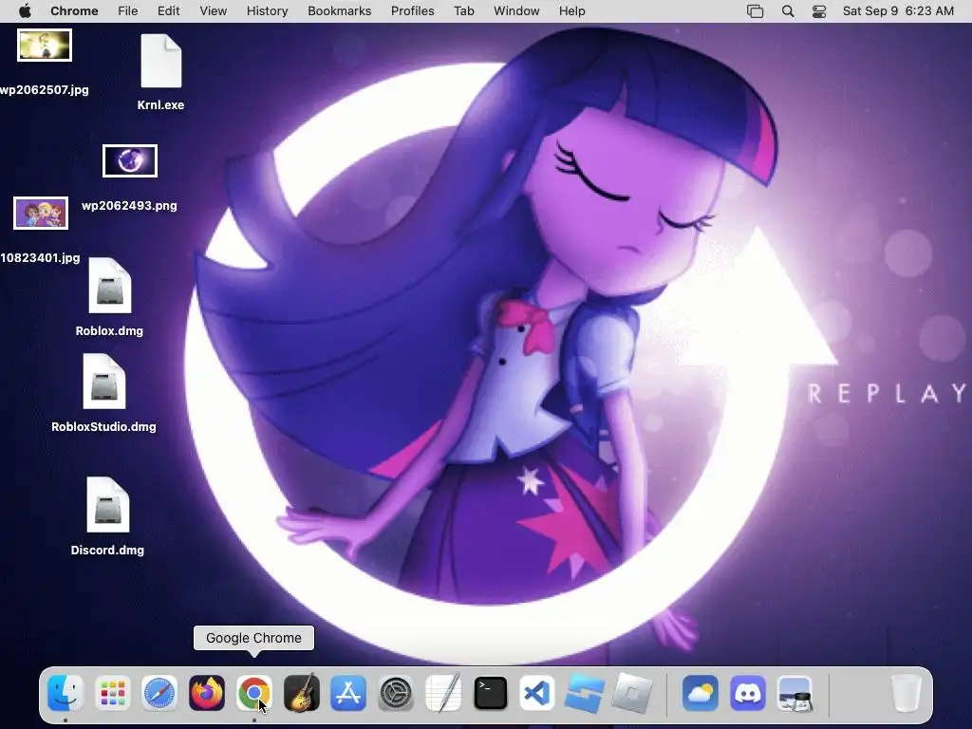Open Finder from the dock

click(65, 692)
